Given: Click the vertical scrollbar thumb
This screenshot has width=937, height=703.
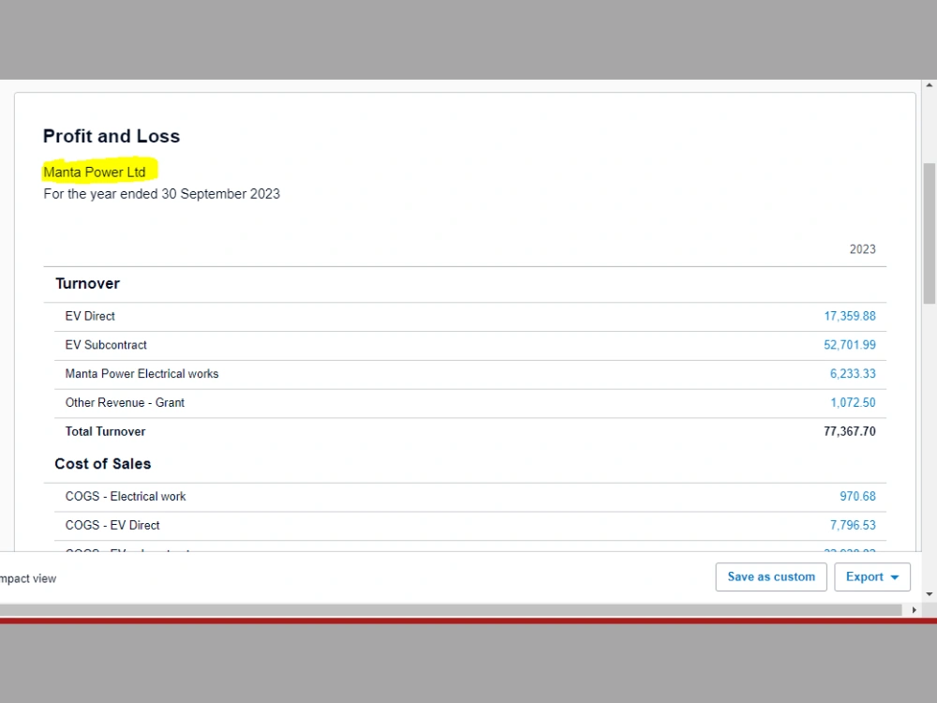Looking at the screenshot, I should click(930, 233).
